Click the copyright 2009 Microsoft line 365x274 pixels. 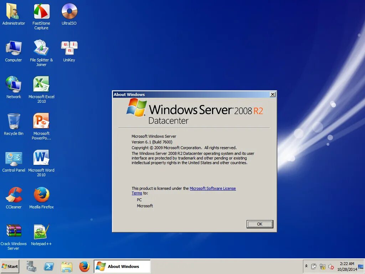[x=184, y=148]
